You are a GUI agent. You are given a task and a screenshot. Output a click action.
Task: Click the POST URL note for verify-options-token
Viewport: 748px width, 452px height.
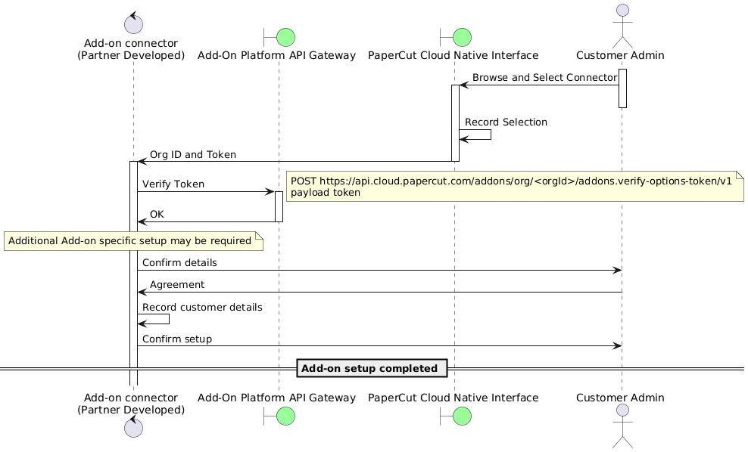point(513,187)
